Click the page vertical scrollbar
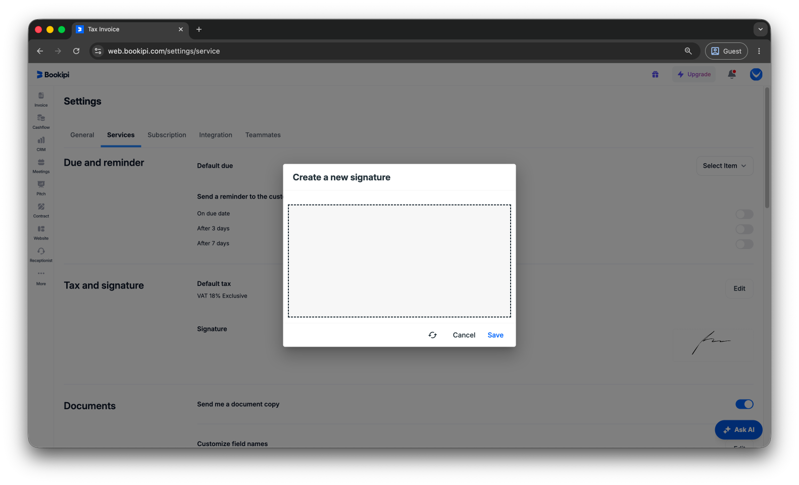Screen dimensions: 799x485 [x=767, y=148]
